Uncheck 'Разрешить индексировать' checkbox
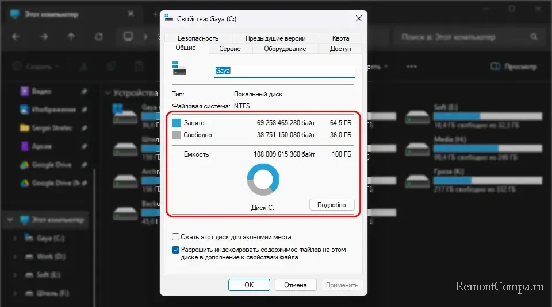 pos(176,250)
